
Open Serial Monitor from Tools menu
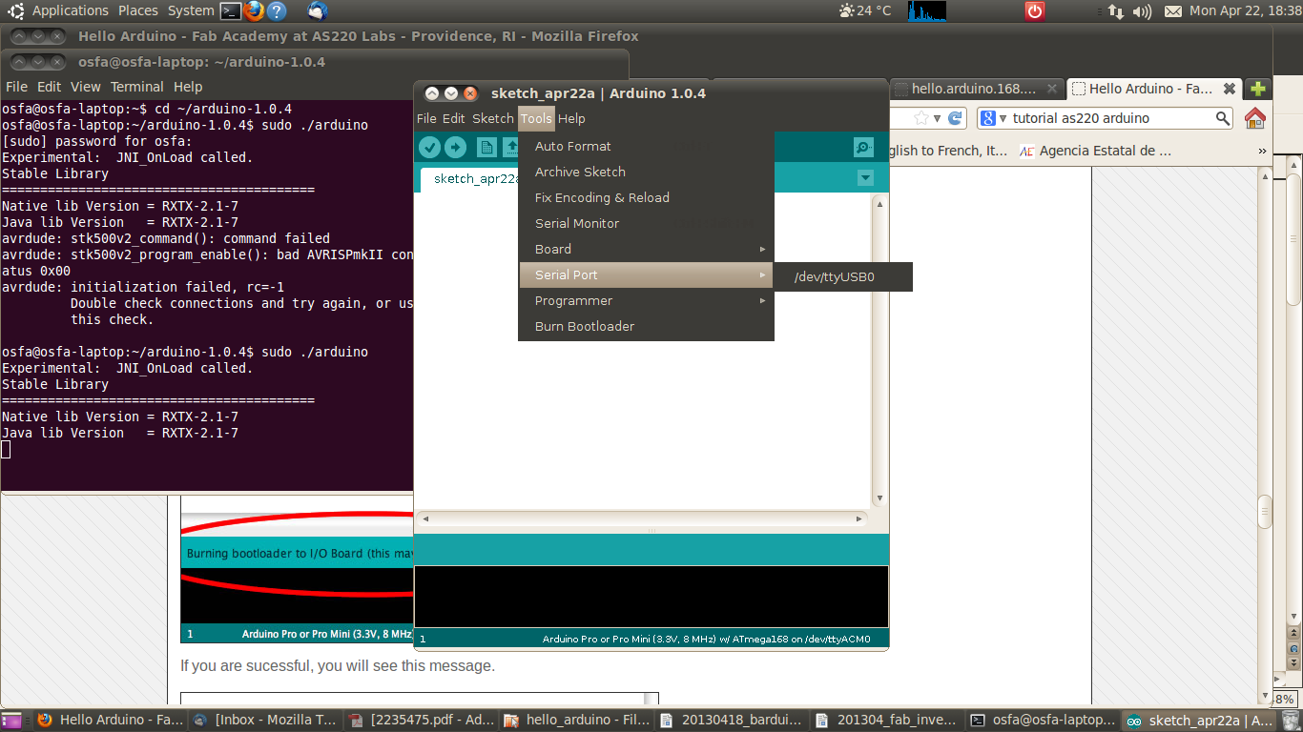[646, 224]
